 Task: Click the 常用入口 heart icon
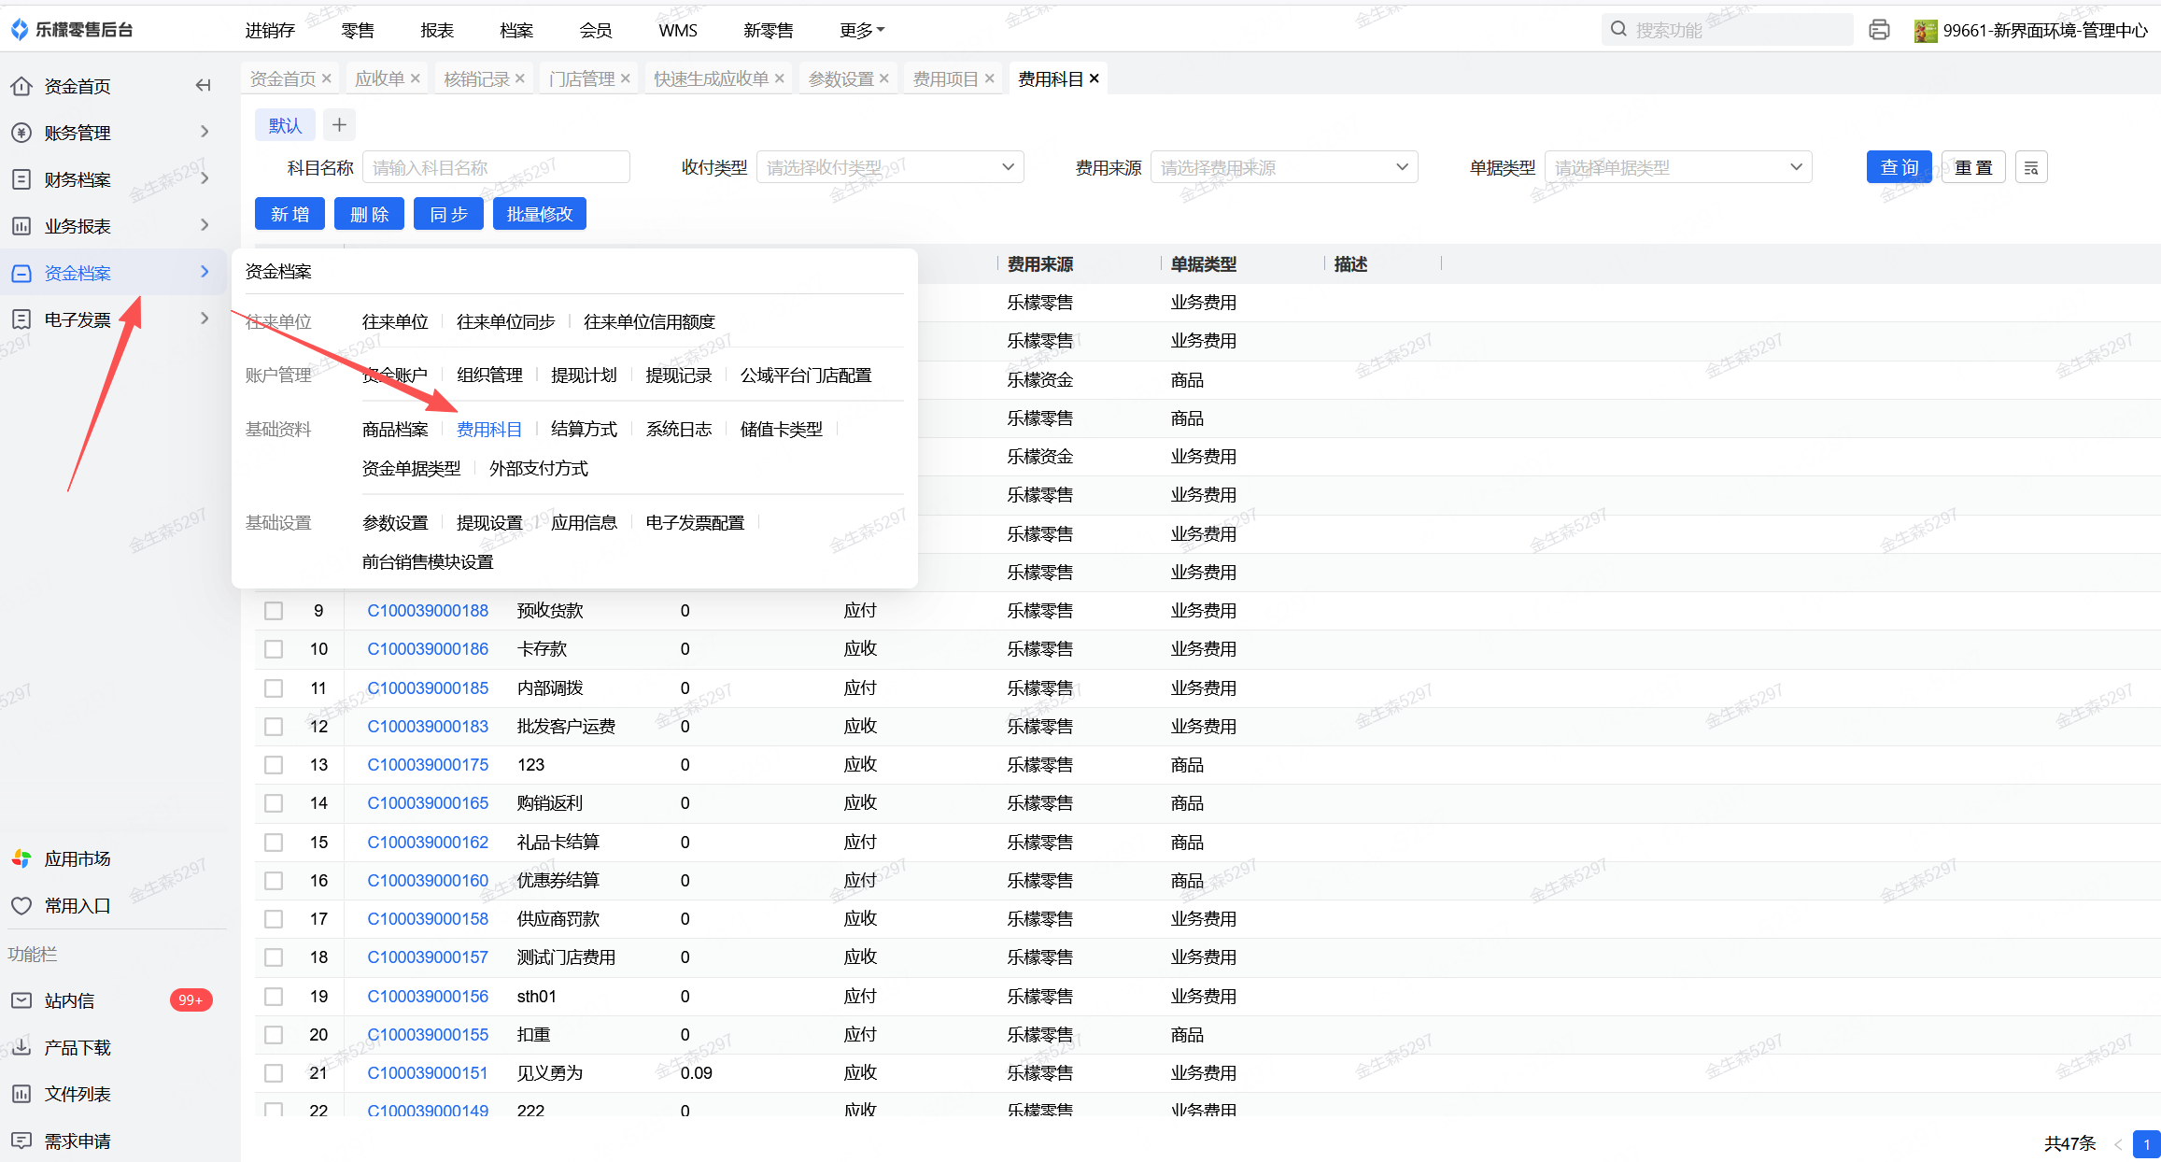pos(21,905)
